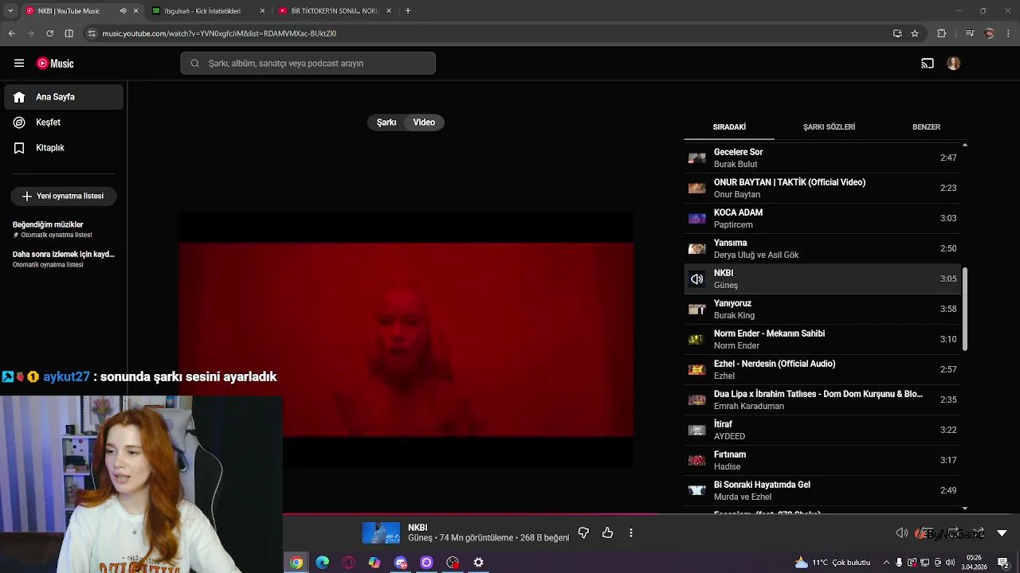
Task: Toggle browser side panel
Action: tap(69, 33)
